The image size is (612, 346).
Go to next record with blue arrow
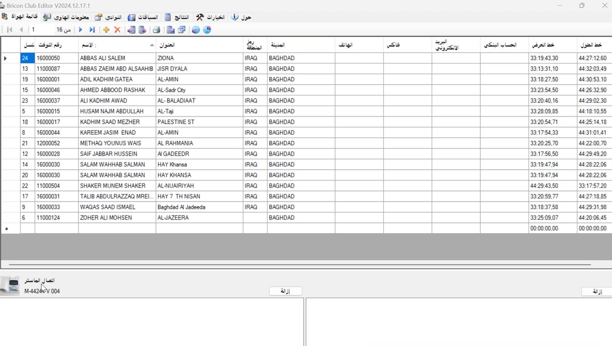81,30
